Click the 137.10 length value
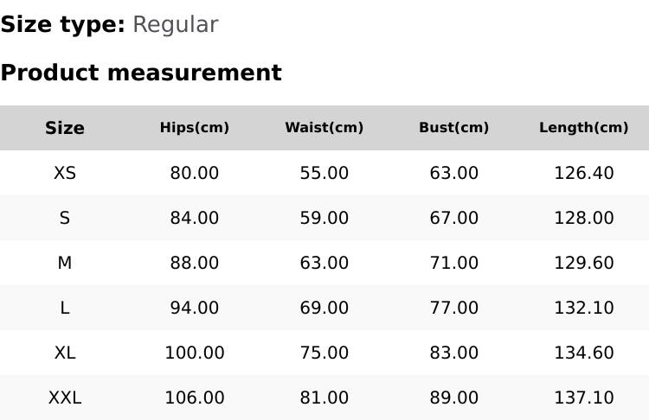Screen dimensions: 649x420 coord(584,398)
